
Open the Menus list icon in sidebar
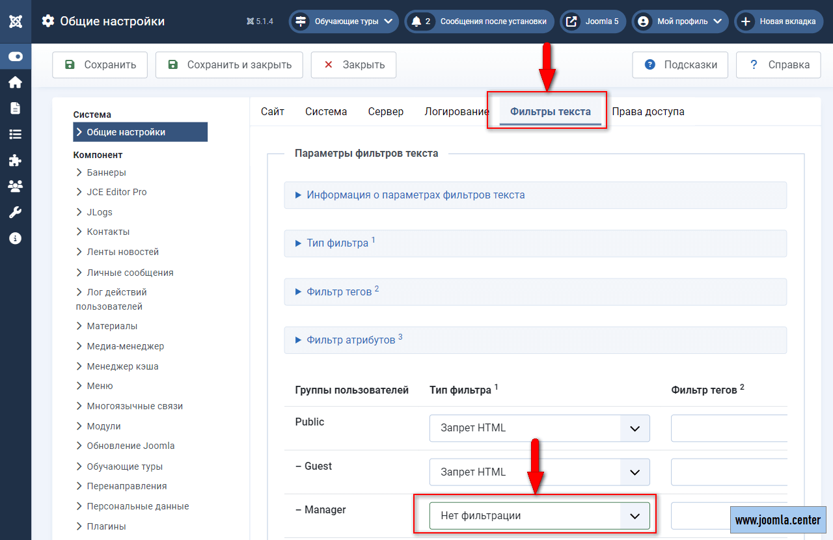point(16,134)
